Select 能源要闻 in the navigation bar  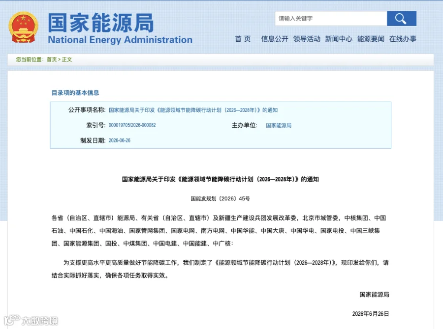(x=371, y=39)
